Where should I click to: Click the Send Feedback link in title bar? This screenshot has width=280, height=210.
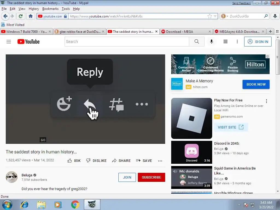coord(241,3)
